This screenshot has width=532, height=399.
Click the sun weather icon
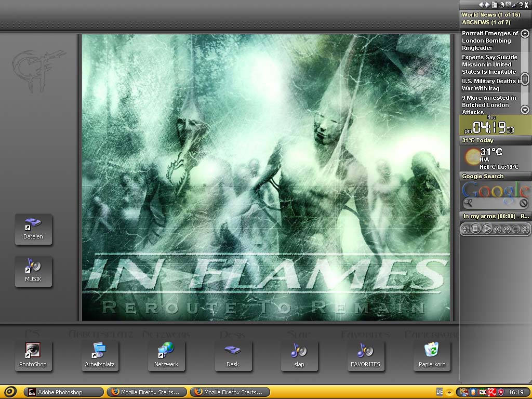click(x=472, y=157)
